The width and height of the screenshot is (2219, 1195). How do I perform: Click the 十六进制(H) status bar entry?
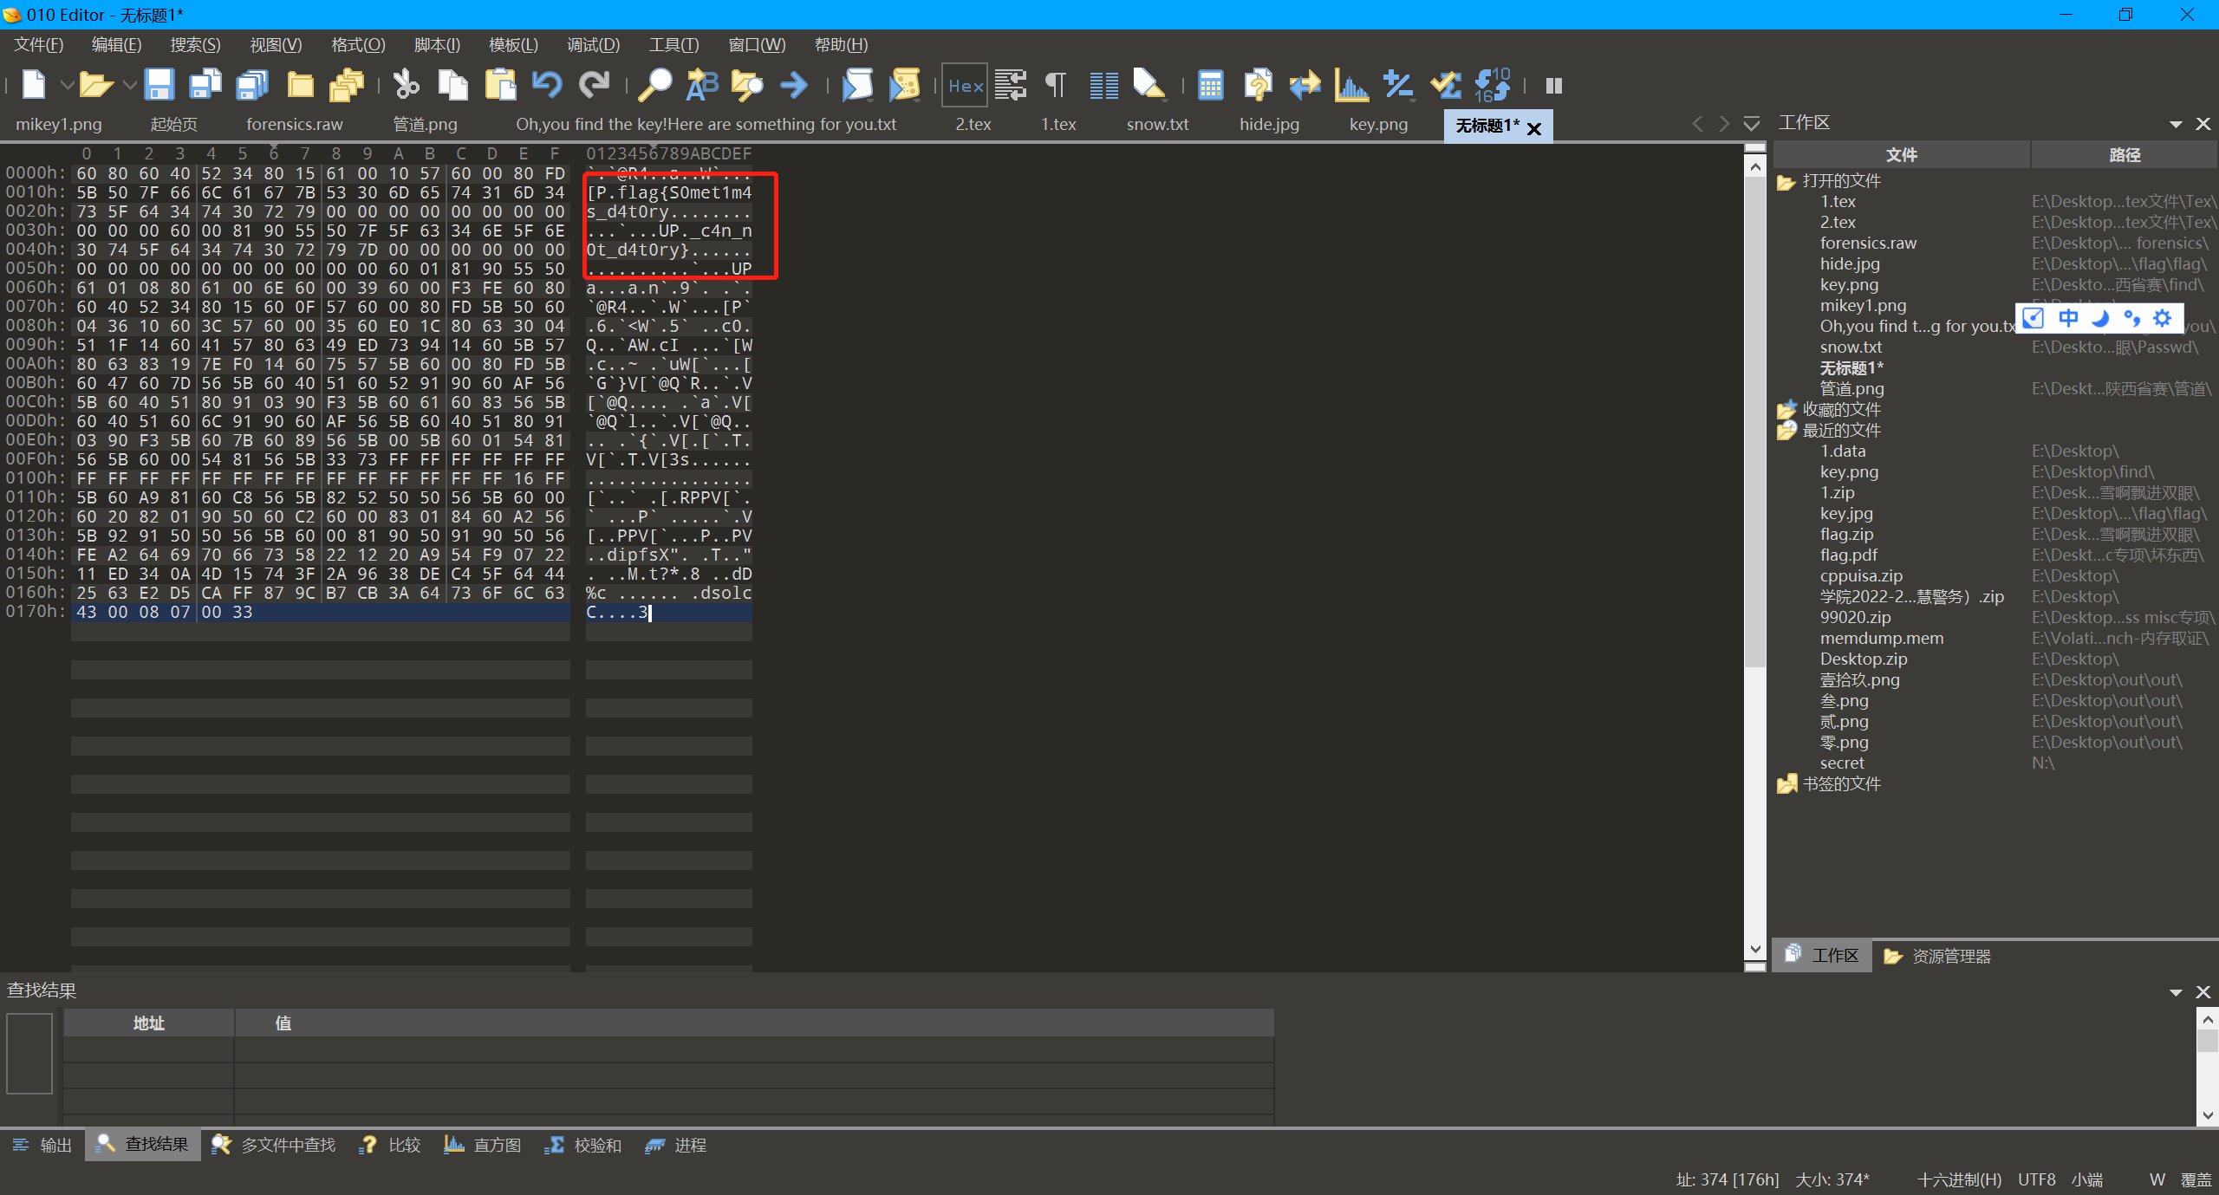click(x=1959, y=1179)
